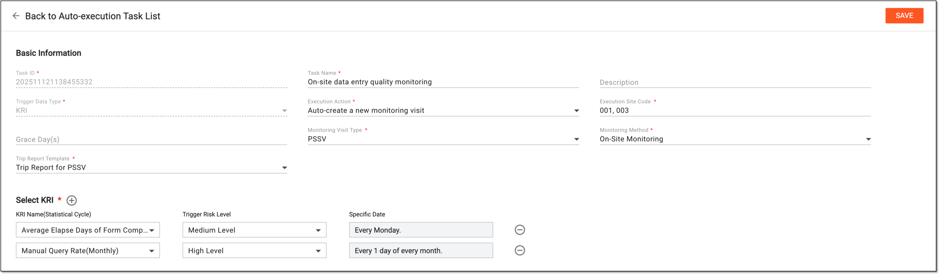
Task: Click the Grace Day(s) input field
Action: click(151, 139)
